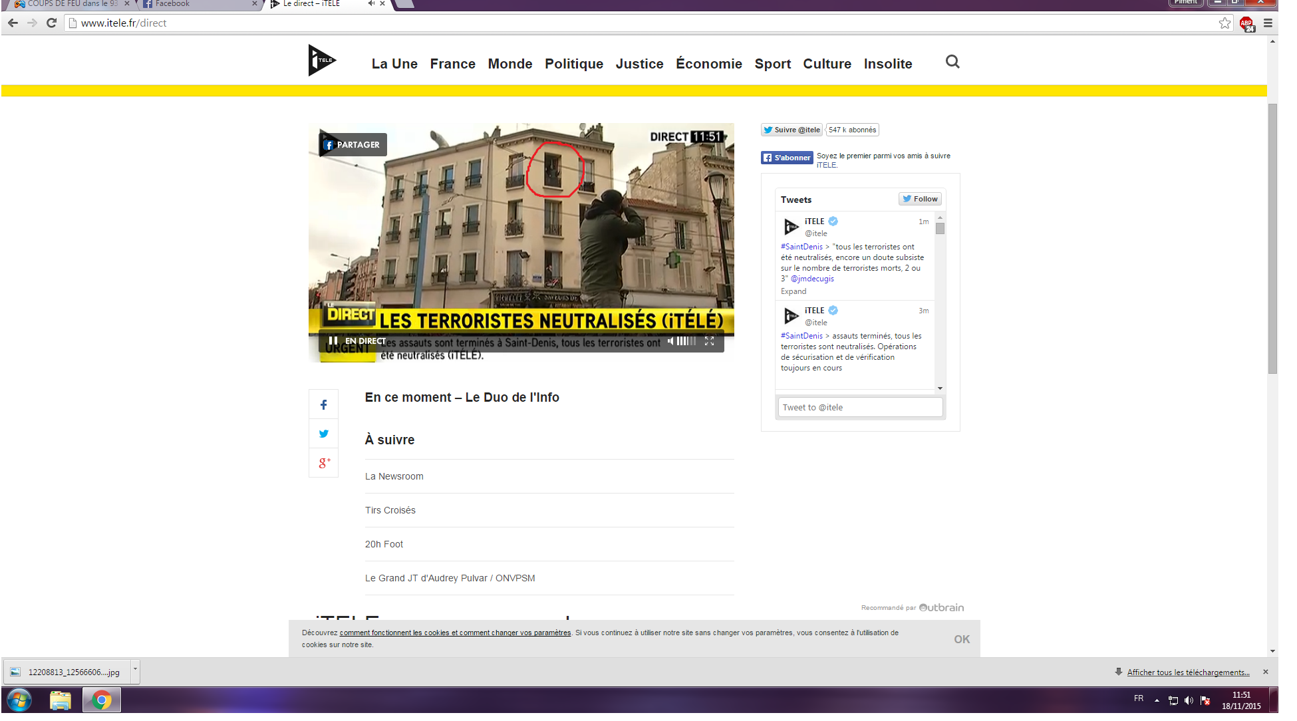Viewport: 1297px width, 721px height.
Task: Enter fullscreen on the live video
Action: pos(710,341)
